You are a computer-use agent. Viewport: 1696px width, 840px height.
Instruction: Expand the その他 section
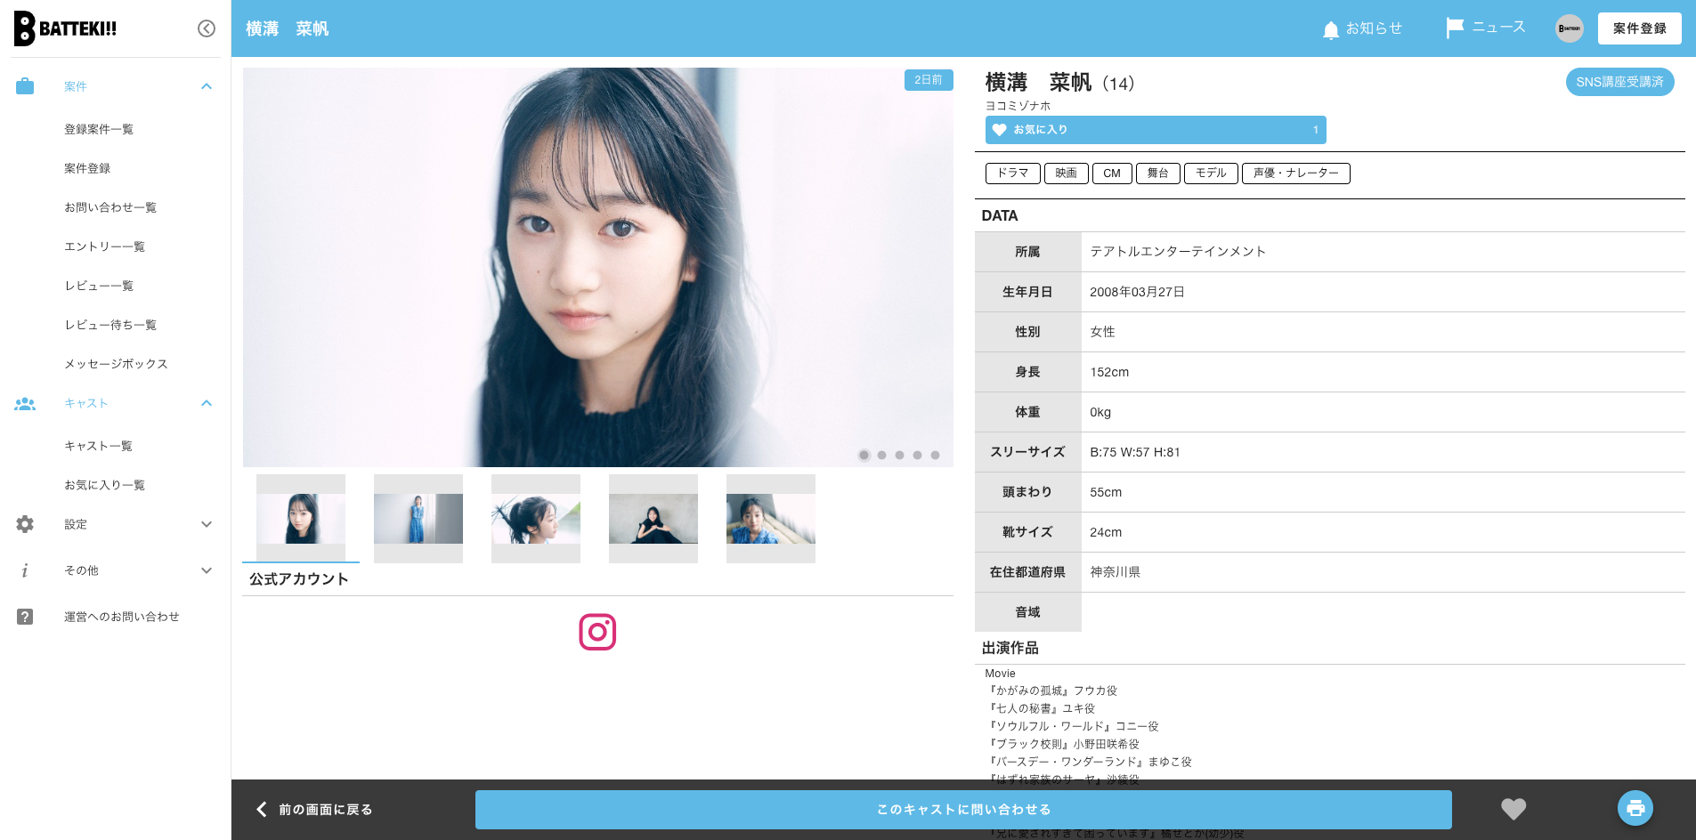[207, 570]
